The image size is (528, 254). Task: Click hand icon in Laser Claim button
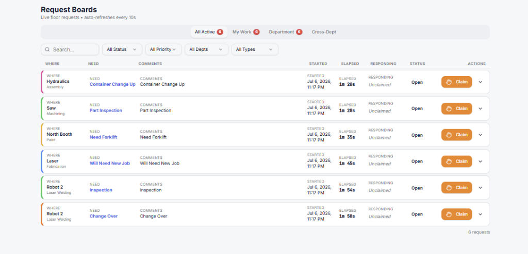tap(449, 161)
